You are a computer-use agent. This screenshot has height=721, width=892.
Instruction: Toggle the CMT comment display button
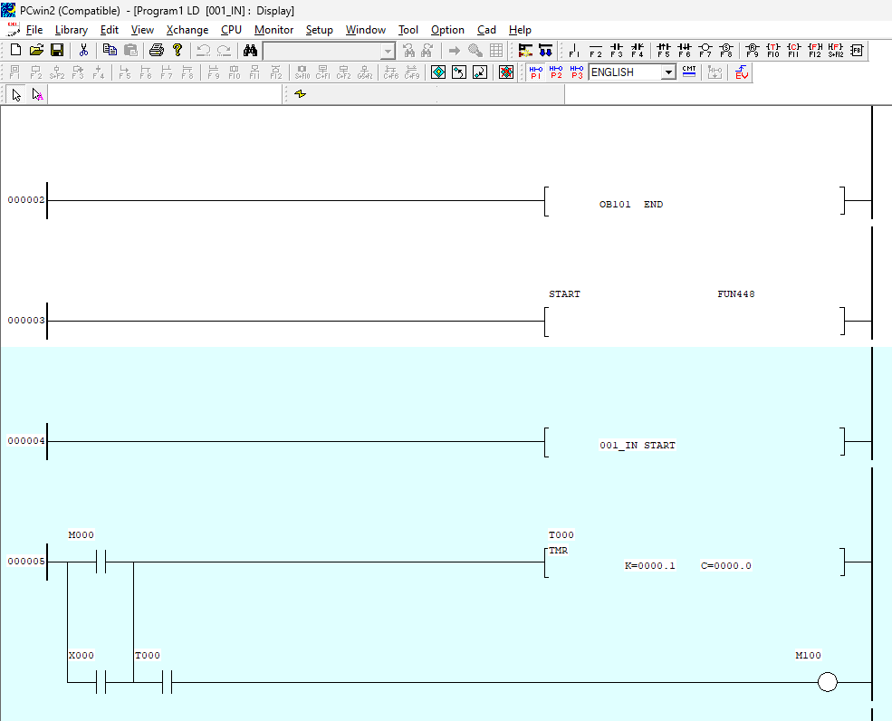689,72
